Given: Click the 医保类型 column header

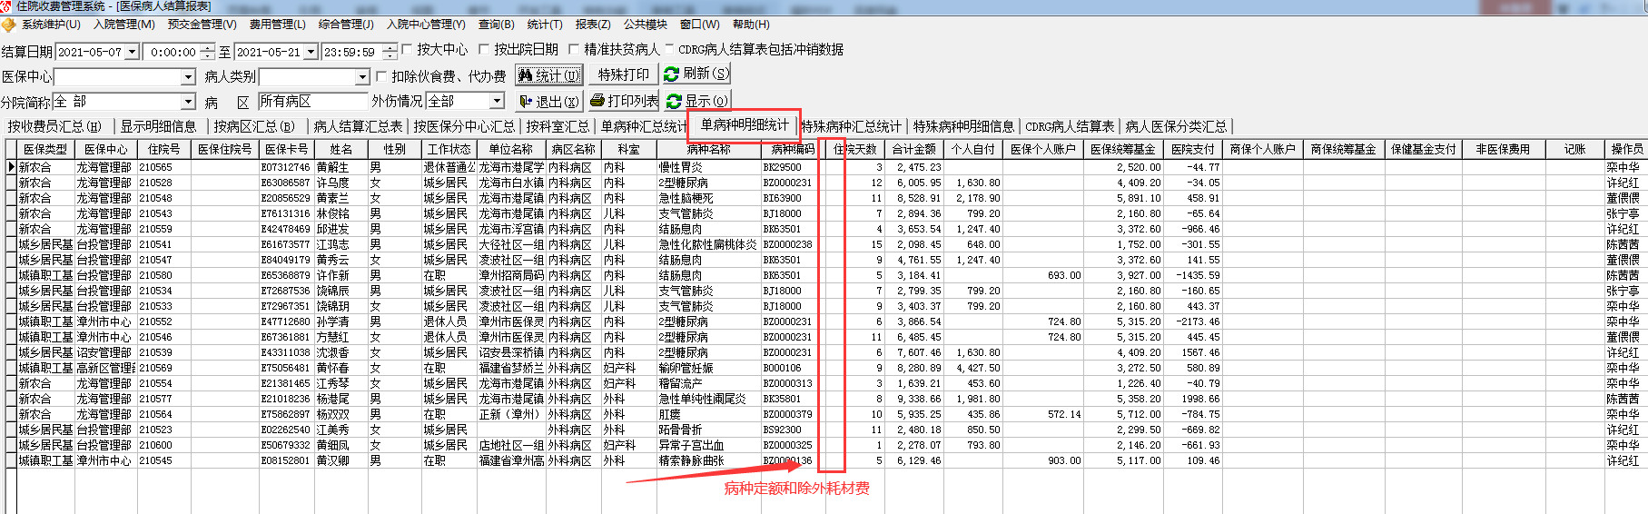Looking at the screenshot, I should click(x=45, y=149).
